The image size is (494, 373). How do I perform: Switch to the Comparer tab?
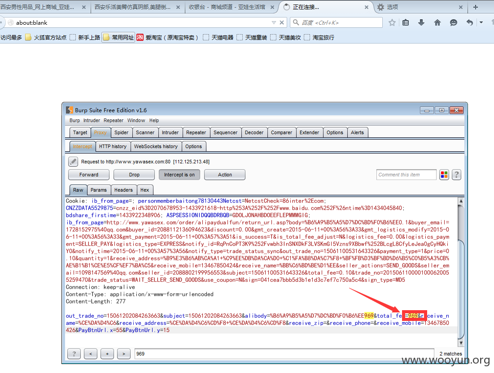point(282,132)
